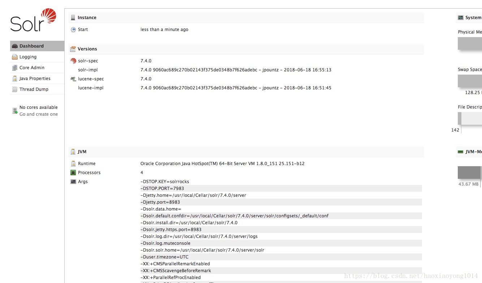482x283 pixels.
Task: Click the No cores available link
Action: [x=39, y=107]
